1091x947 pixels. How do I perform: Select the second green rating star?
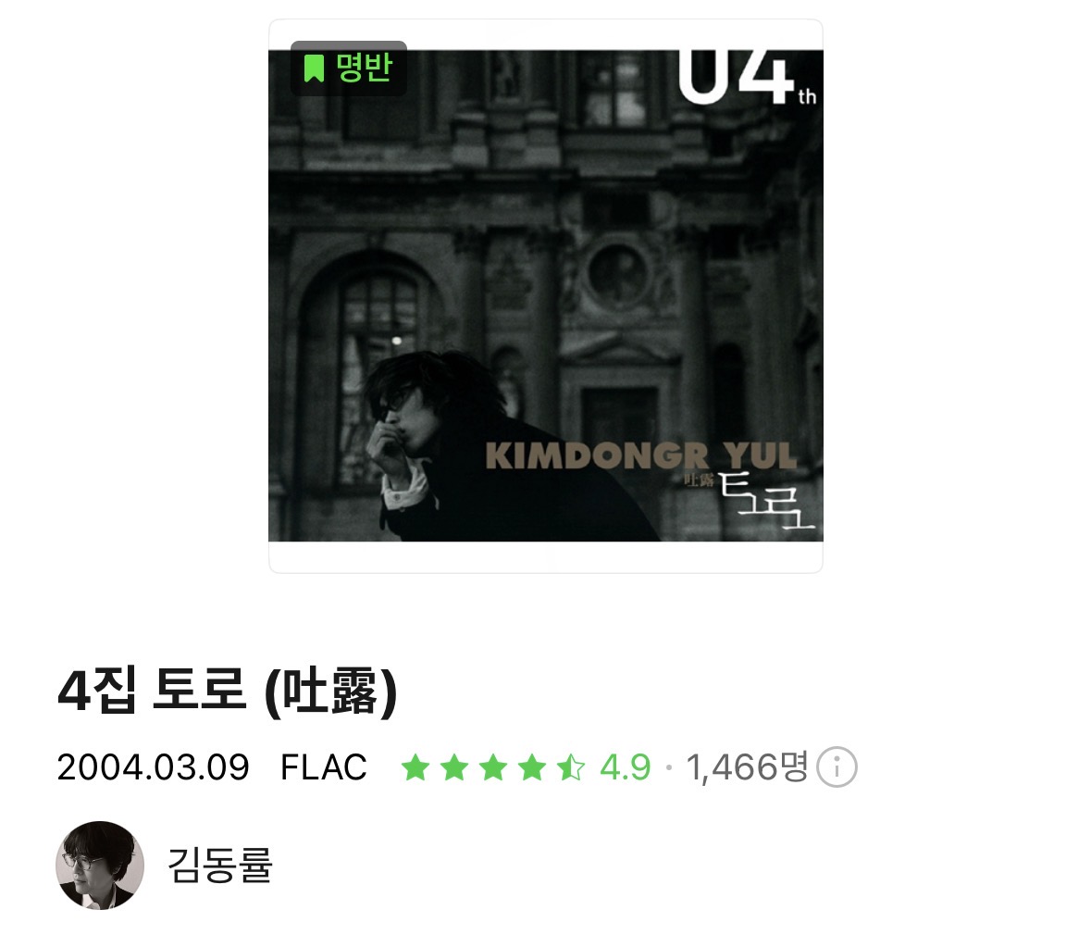click(454, 767)
